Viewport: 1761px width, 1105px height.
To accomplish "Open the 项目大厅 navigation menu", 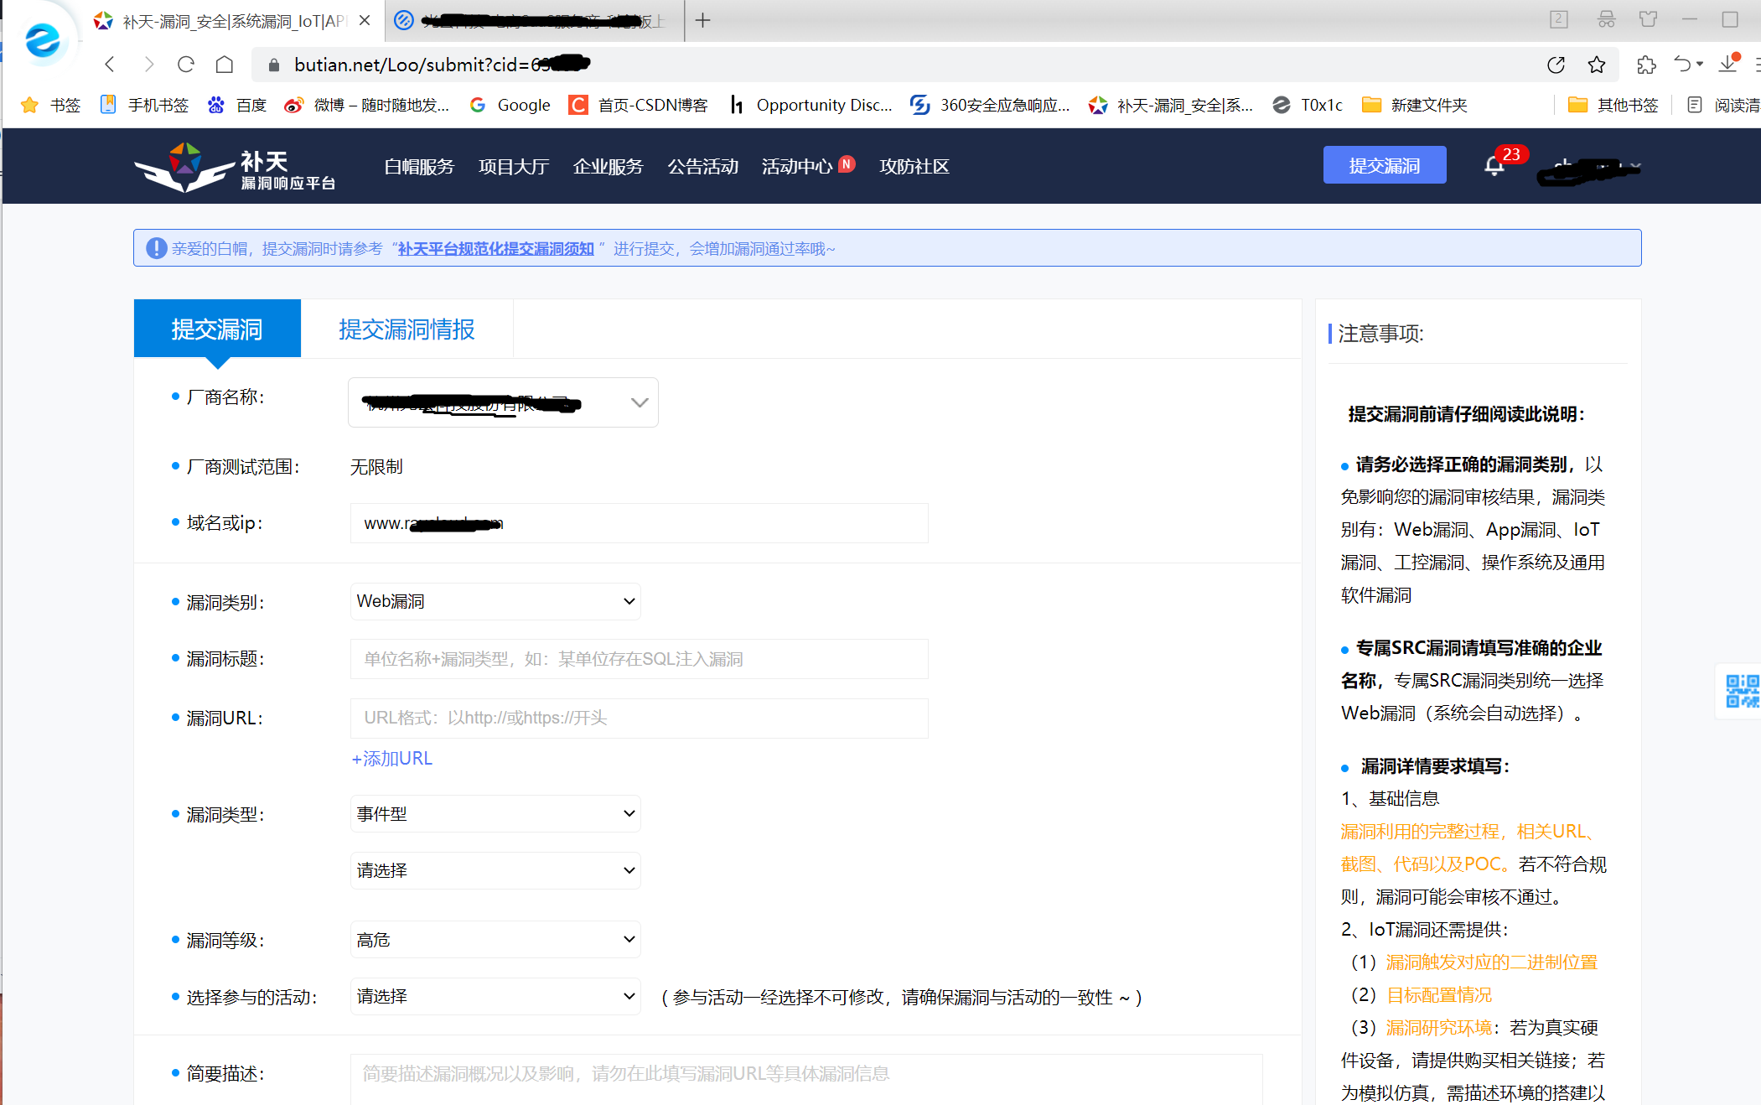I will point(513,166).
